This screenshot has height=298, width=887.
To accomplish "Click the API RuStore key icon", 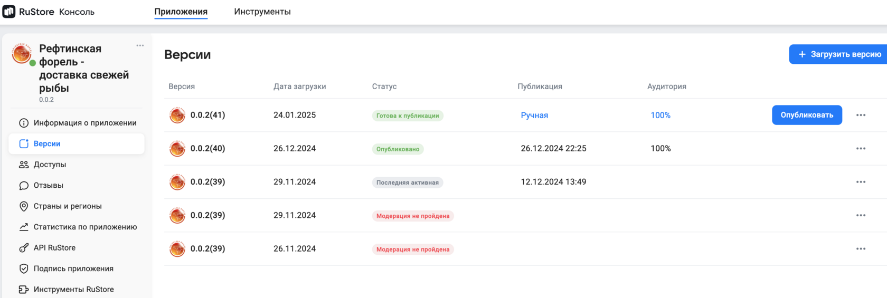I will (x=24, y=248).
